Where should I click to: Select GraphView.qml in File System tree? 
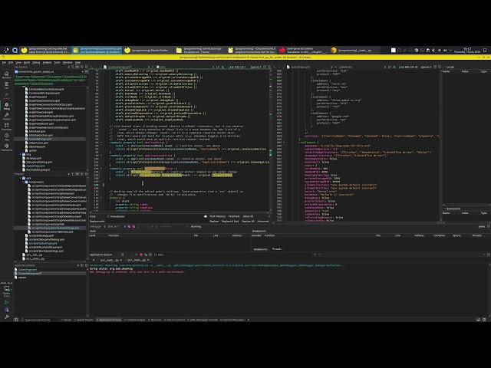pyautogui.click(x=38, y=97)
